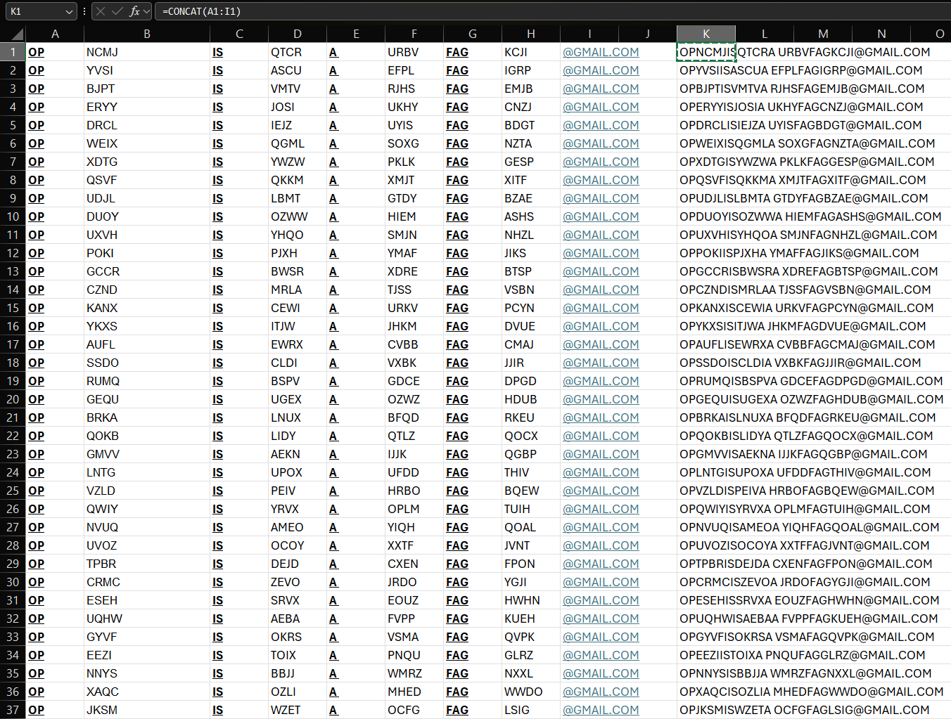The height and width of the screenshot is (719, 951).
Task: Click the cell containing XITF
Action: (531, 180)
